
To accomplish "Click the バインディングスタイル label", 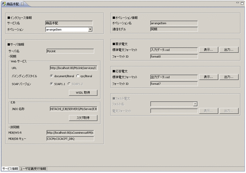I will pyautogui.click(x=24, y=76).
